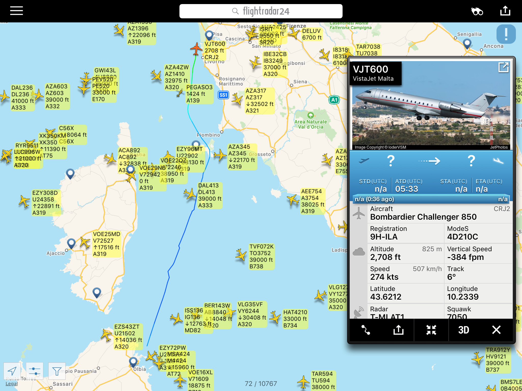
Task: Open the Legal link
Action: [x=12, y=384]
